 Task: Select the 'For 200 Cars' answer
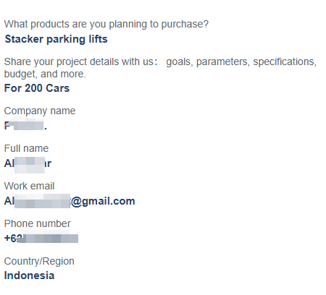point(37,88)
